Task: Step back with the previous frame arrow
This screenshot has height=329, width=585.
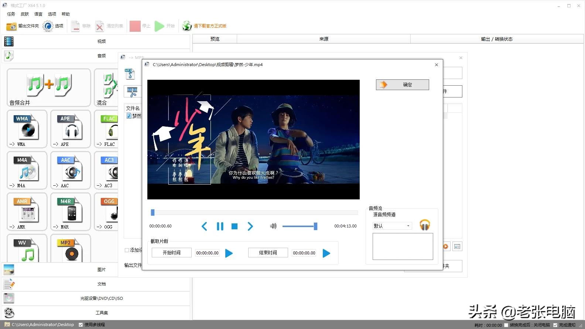Action: 204,226
